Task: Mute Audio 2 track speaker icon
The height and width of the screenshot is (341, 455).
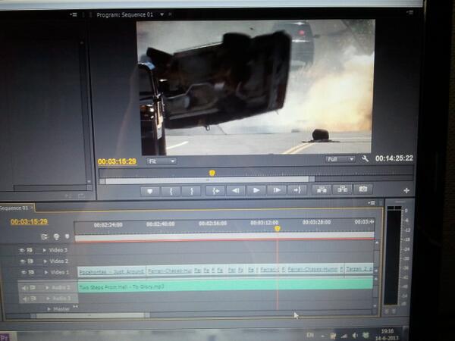Action: [25, 288]
